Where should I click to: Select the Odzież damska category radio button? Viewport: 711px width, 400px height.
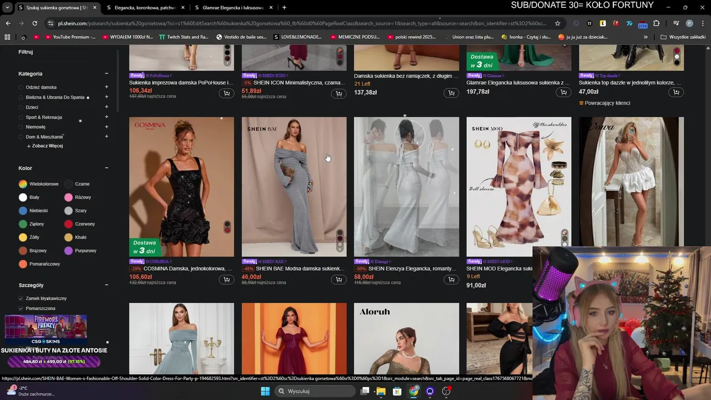[21, 87]
